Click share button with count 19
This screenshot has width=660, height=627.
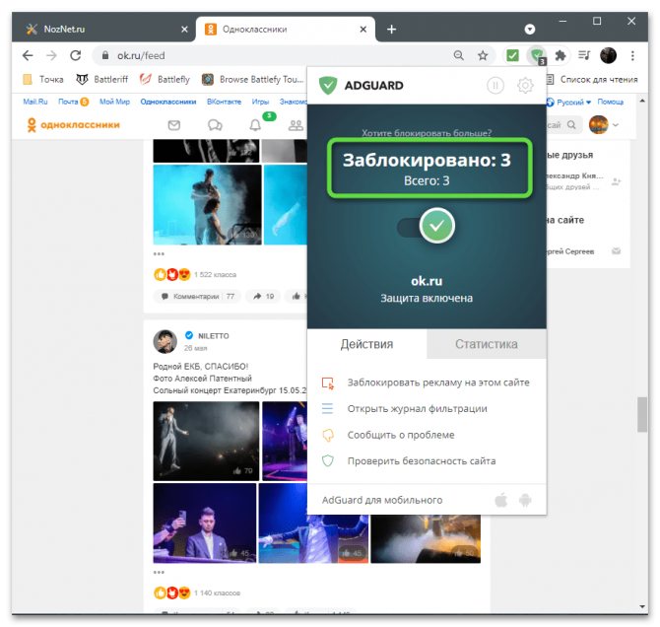pyautogui.click(x=263, y=296)
